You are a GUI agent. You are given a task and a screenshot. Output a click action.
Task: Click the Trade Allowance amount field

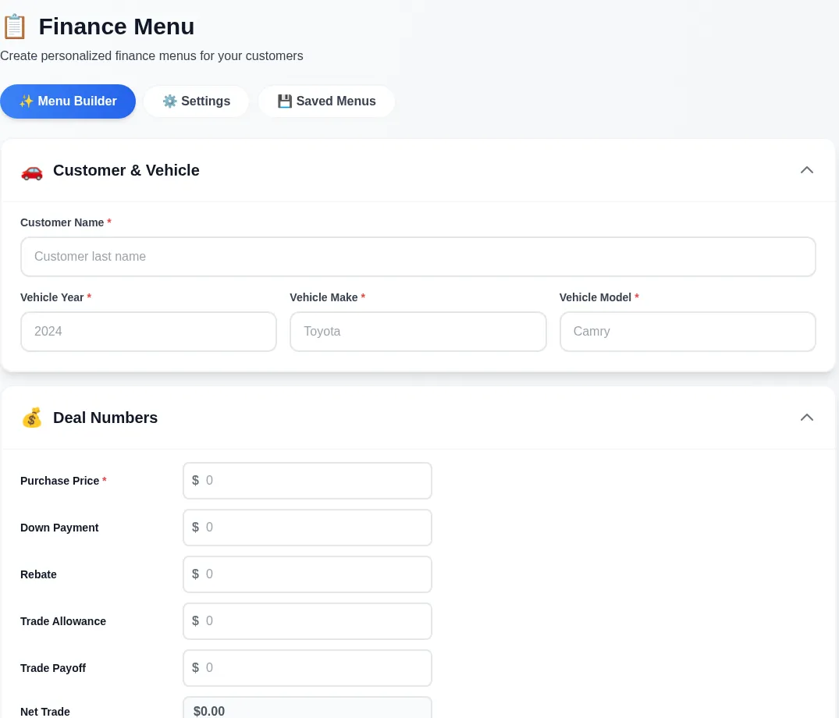tap(308, 621)
